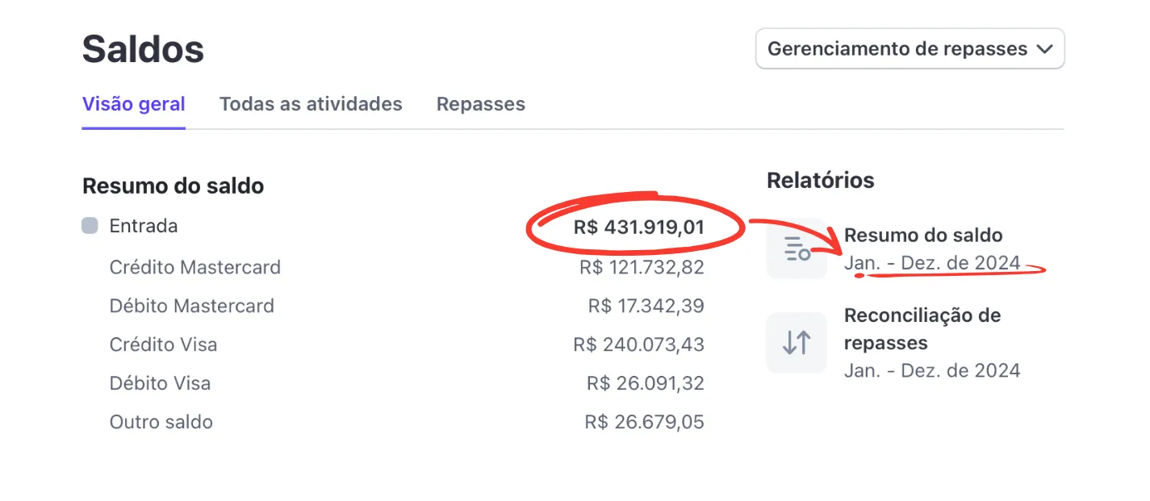The width and height of the screenshot is (1150, 501).
Task: Select the Outro saldo line
Action: pyautogui.click(x=161, y=422)
